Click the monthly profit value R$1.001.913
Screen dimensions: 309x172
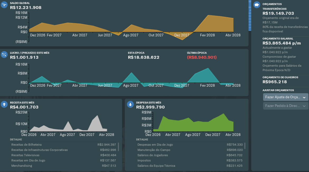point(24,57)
